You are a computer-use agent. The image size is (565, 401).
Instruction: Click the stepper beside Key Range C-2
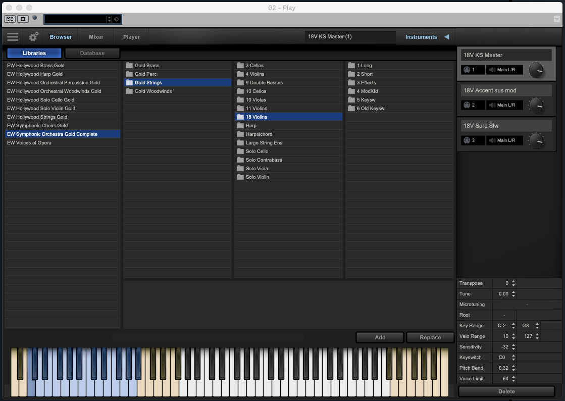click(x=513, y=326)
